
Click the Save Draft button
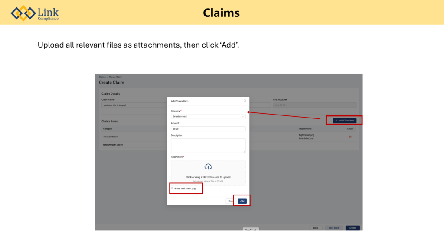334,228
